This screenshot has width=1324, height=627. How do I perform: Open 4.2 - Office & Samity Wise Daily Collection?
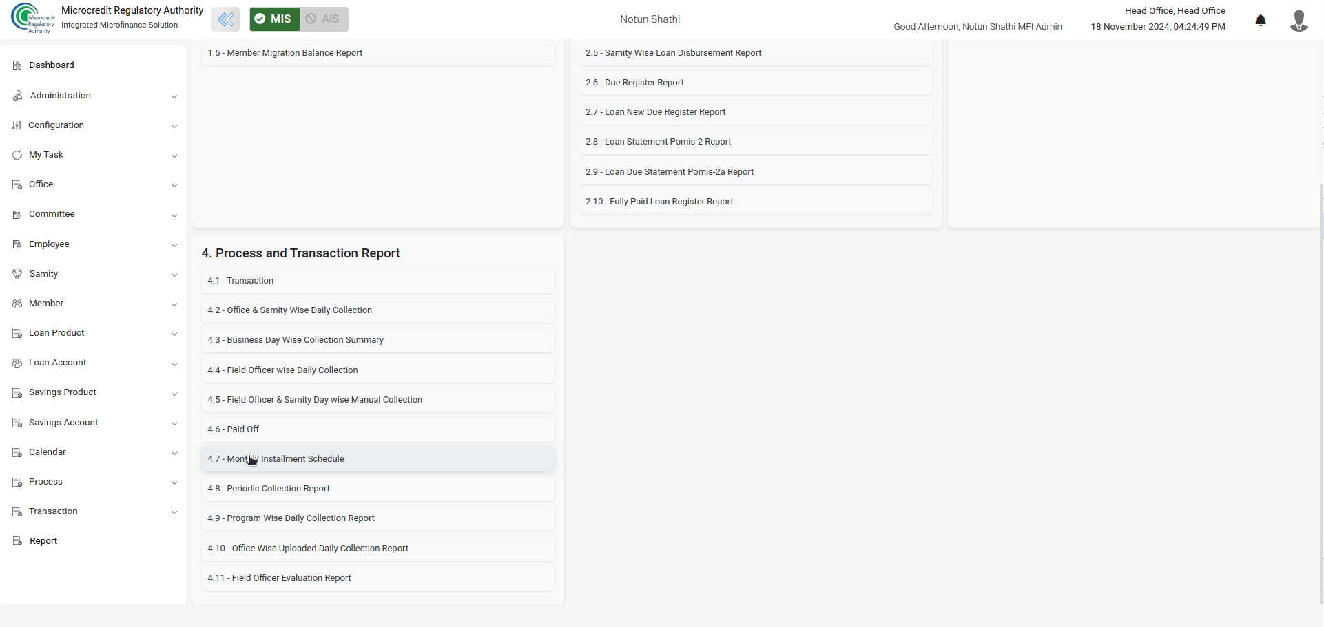pyautogui.click(x=377, y=310)
